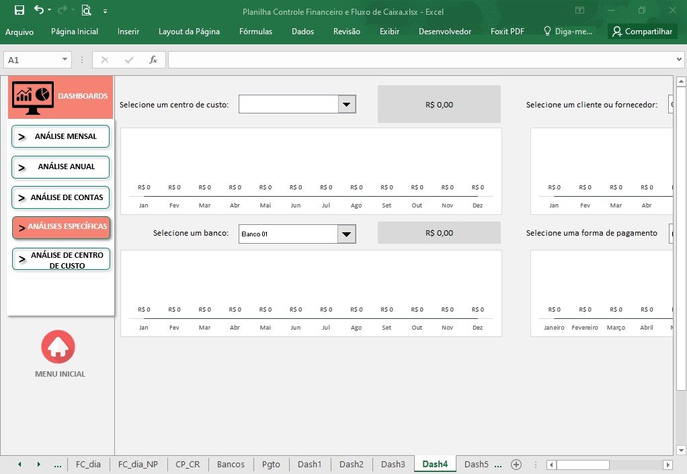Viewport: 687px width, 474px height.
Task: Open the Arquivo menu
Action: (19, 32)
